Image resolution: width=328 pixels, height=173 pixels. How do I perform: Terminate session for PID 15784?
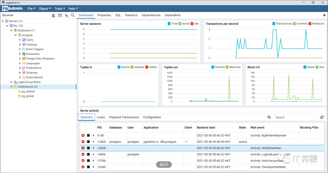click(83, 161)
